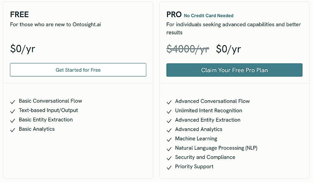The height and width of the screenshot is (182, 313).
Task: Click the checkmark beside Natural Language Processing
Action: point(169,149)
